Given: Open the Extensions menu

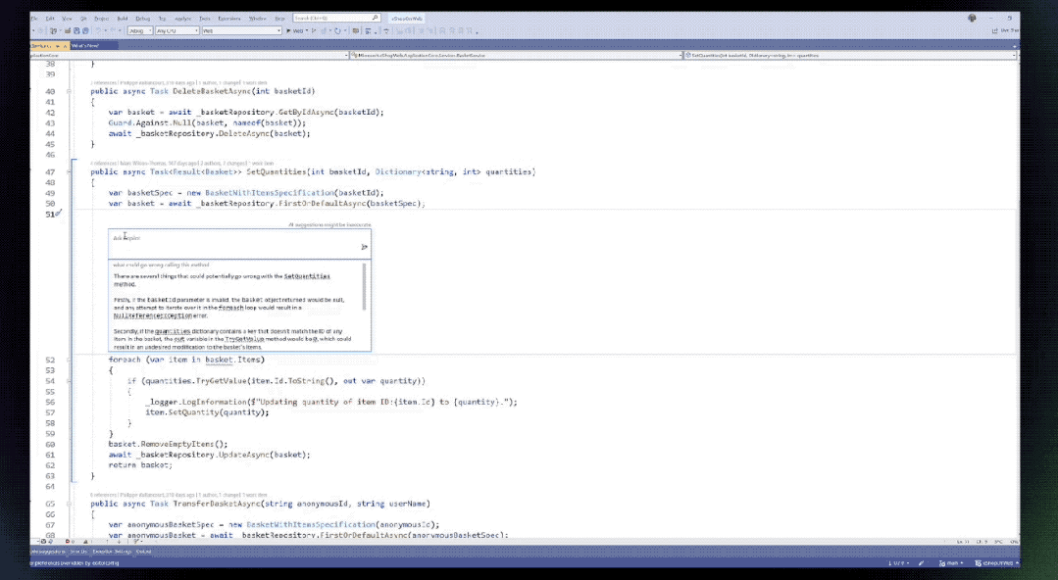Looking at the screenshot, I should pyautogui.click(x=227, y=17).
